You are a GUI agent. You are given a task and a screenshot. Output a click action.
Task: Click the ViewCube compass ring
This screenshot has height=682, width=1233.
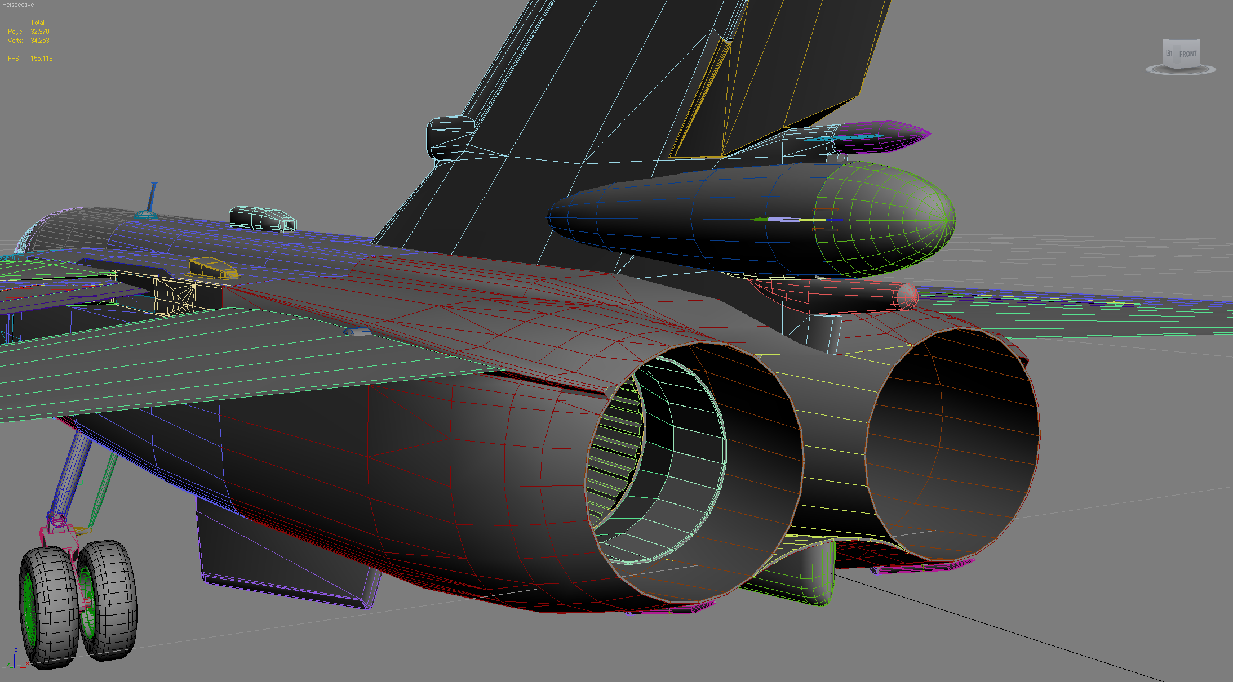[1181, 70]
